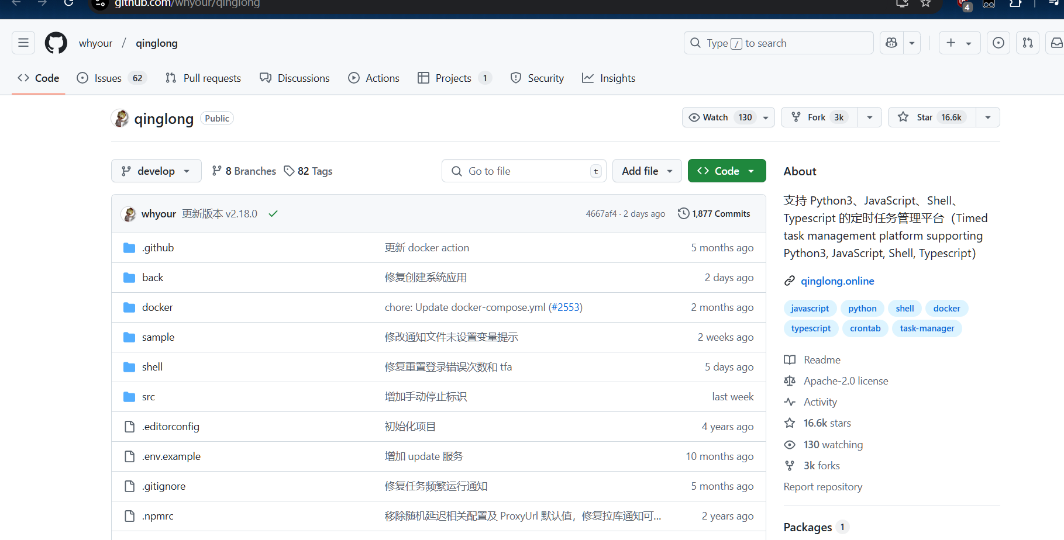Viewport: 1064px width, 540px height.
Task: View 82 Tags link
Action: pos(308,171)
